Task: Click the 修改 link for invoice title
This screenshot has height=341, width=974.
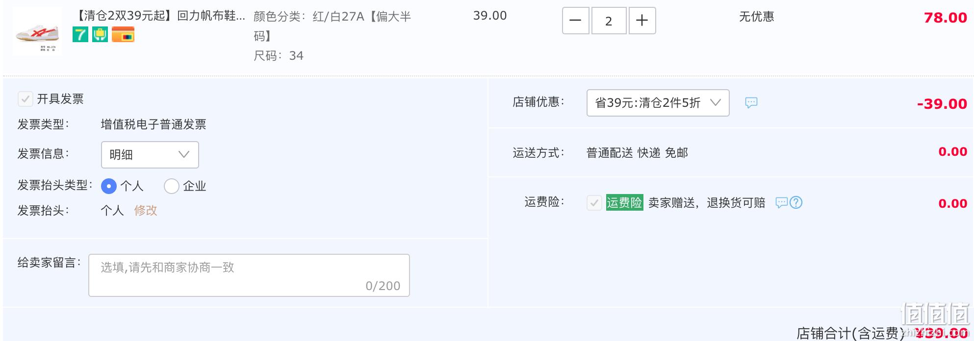Action: (146, 211)
